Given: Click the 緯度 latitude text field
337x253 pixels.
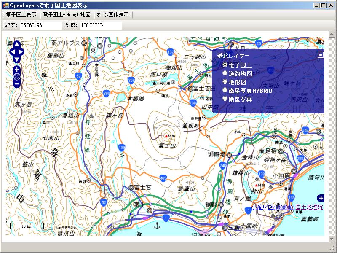Looking at the screenshot, I should [x=40, y=26].
